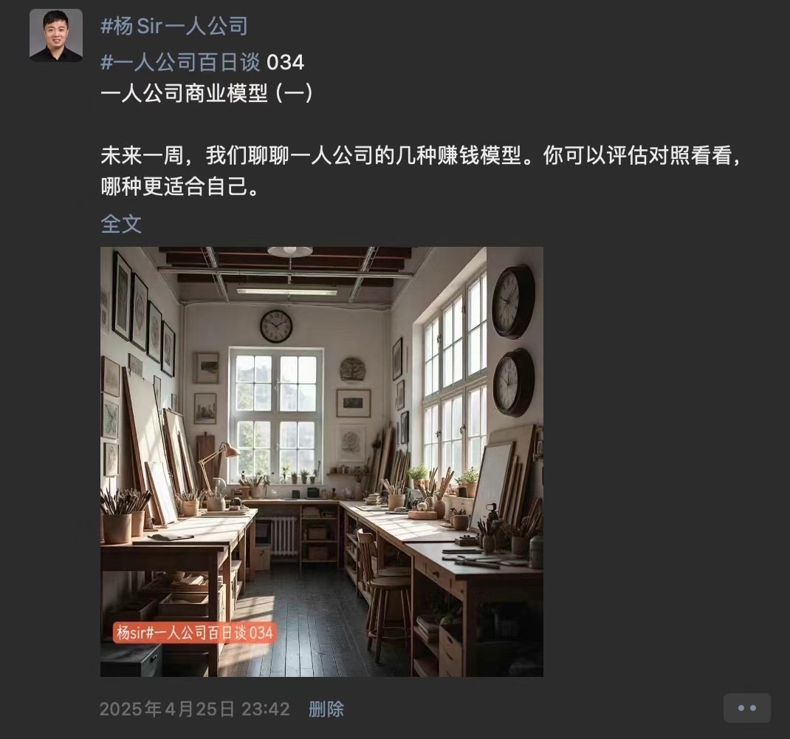Click the body text starting 未来一周
The image size is (790, 739).
(x=421, y=155)
